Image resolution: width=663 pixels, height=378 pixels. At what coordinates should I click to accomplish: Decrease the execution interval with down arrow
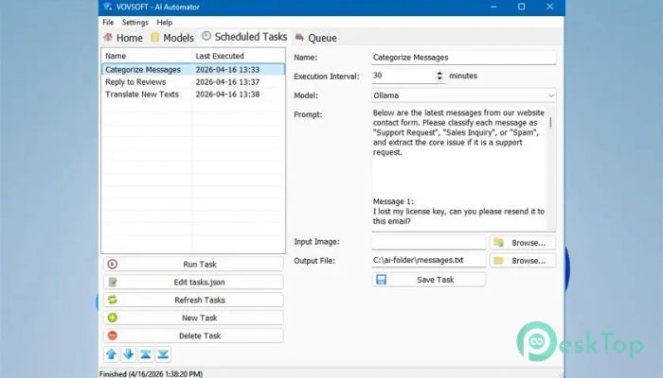(439, 78)
